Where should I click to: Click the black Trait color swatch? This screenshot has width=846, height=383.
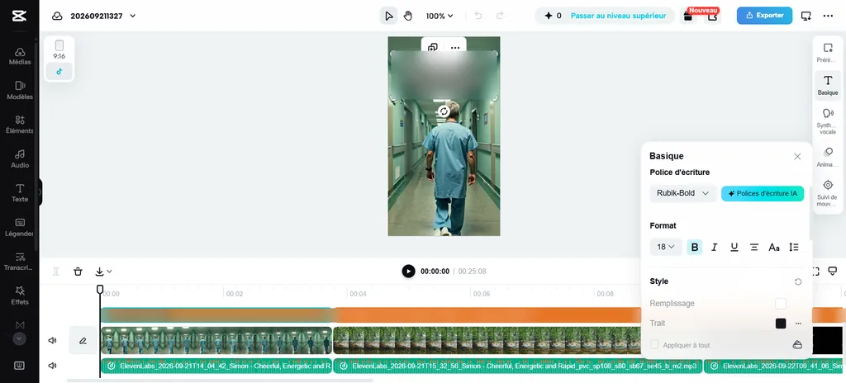[780, 323]
